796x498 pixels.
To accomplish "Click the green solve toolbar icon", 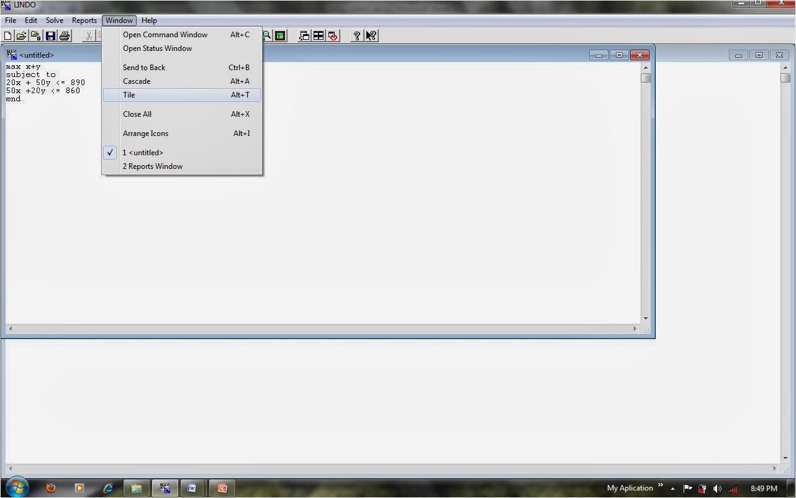I will pyautogui.click(x=280, y=35).
